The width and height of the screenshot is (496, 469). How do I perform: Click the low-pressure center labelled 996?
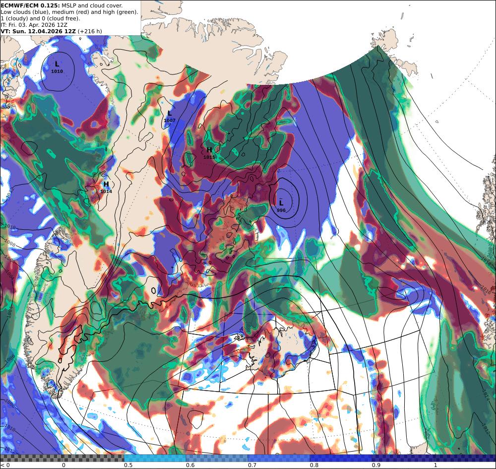pos(281,206)
